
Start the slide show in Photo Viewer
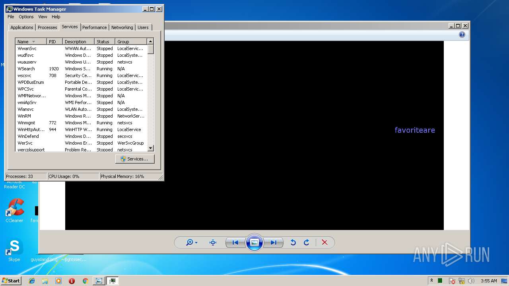(x=254, y=243)
